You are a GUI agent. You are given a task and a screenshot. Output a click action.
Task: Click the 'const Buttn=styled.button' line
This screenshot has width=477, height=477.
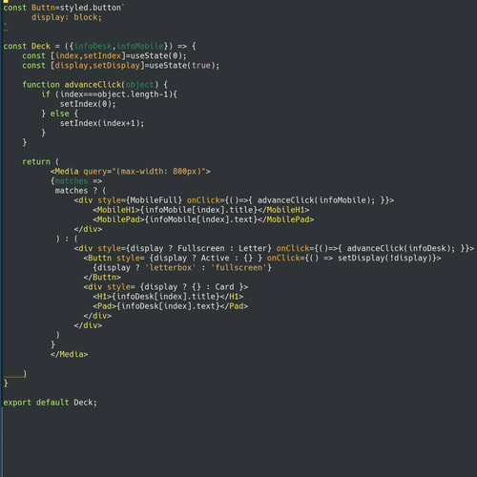63,8
